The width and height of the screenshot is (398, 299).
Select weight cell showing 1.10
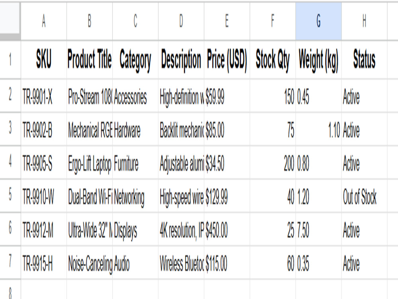pyautogui.click(x=318, y=129)
